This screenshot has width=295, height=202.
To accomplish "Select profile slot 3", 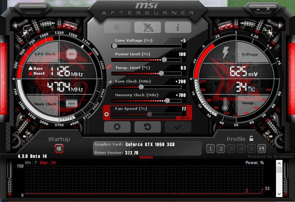I will coord(231,149).
